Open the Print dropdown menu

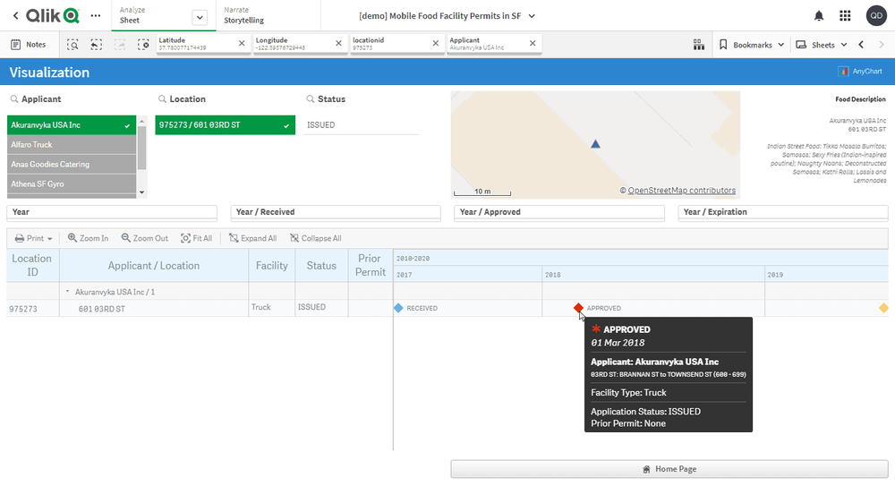coord(33,238)
